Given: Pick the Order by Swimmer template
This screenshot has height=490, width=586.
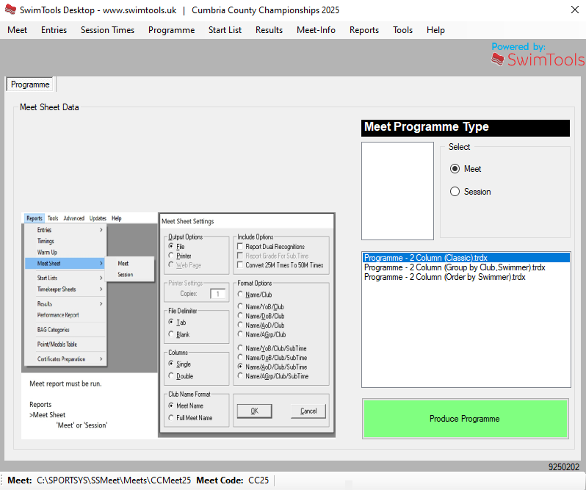Looking at the screenshot, I should (444, 277).
